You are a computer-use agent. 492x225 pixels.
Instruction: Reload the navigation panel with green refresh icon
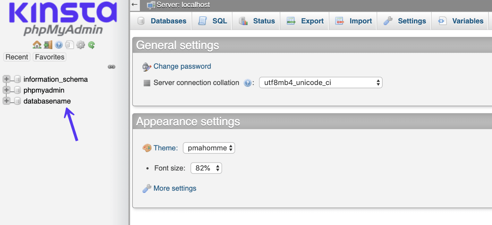91,45
